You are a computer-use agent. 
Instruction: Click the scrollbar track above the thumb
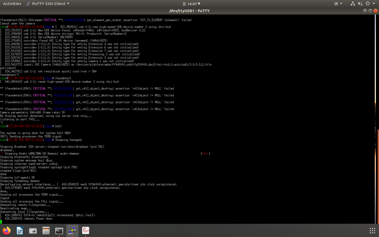tap(378, 72)
